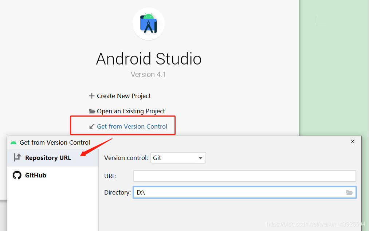
Task: Choose Get from Version Control link
Action: click(132, 126)
